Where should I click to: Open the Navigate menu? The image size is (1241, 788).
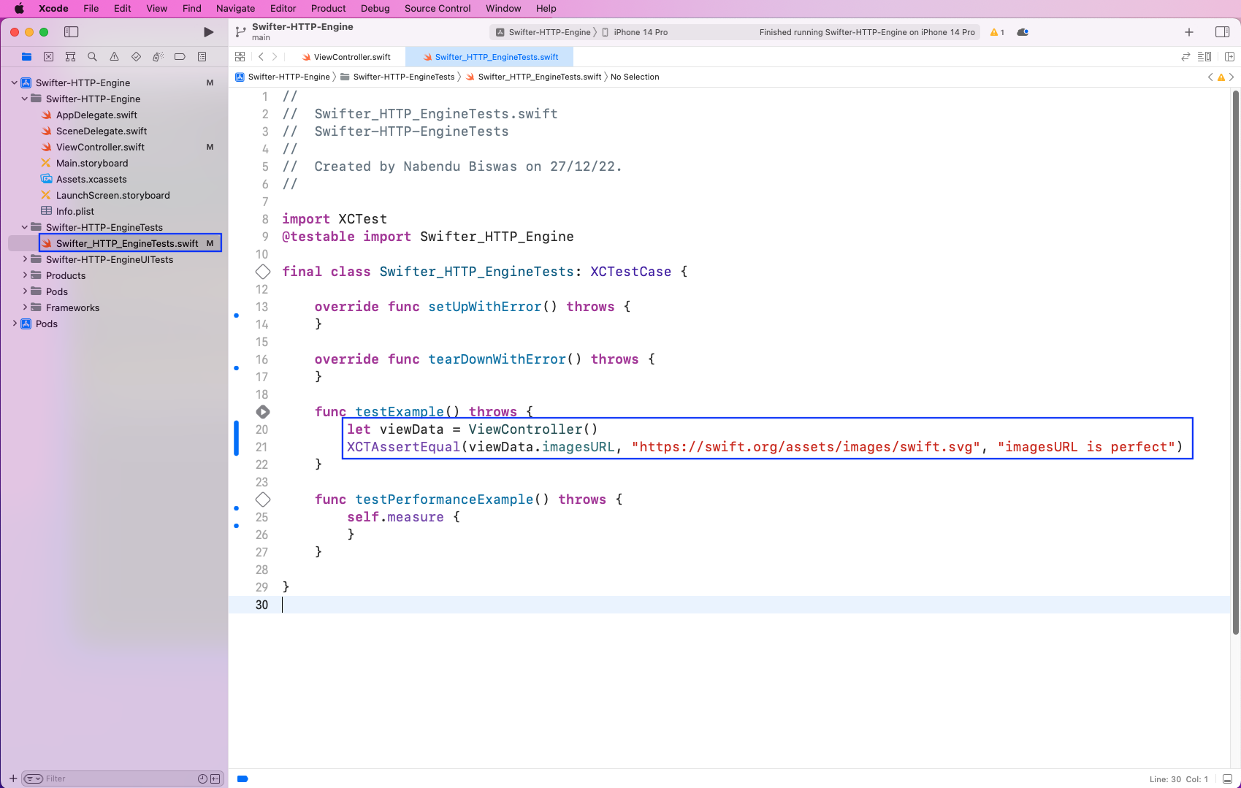[x=235, y=8]
